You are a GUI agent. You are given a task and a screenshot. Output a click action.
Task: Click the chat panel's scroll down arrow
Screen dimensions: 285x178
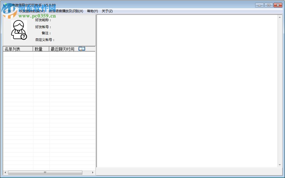pyautogui.click(x=280, y=165)
